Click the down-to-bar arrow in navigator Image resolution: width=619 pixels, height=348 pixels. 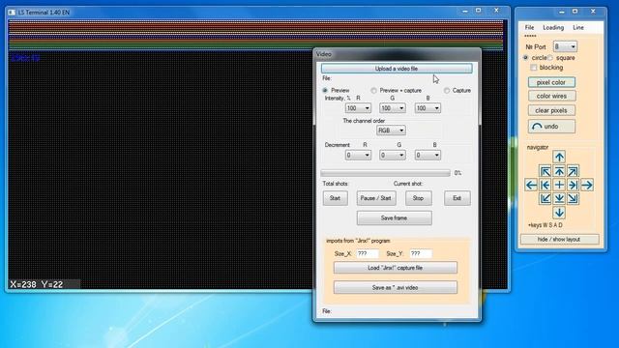[x=559, y=198]
